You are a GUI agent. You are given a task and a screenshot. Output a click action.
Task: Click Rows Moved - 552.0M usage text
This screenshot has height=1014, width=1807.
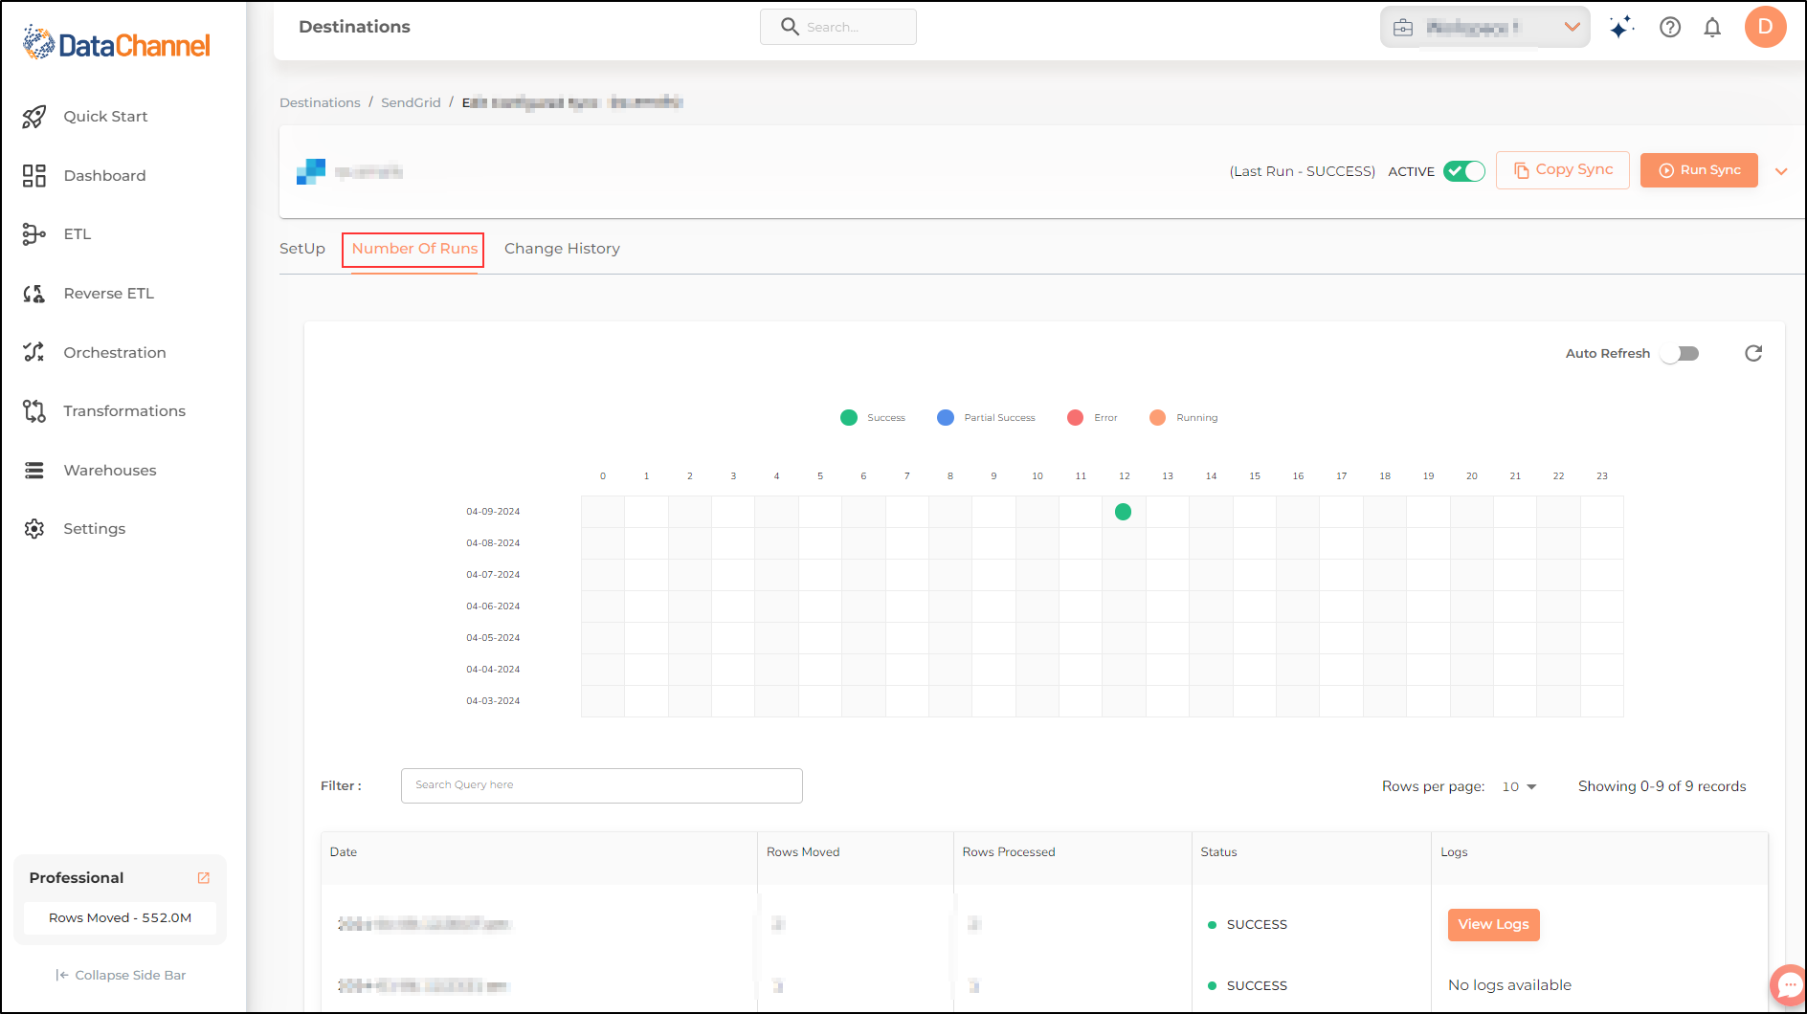[120, 918]
